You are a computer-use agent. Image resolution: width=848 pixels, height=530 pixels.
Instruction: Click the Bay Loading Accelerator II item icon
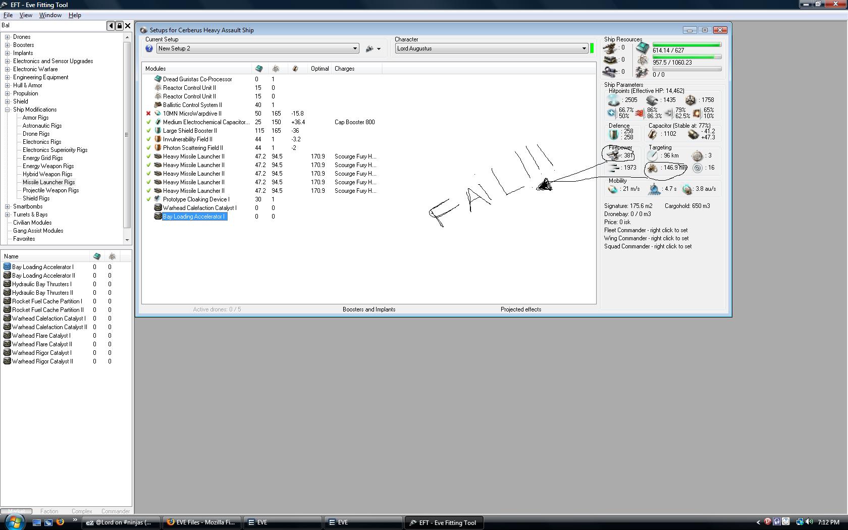pyautogui.click(x=7, y=276)
